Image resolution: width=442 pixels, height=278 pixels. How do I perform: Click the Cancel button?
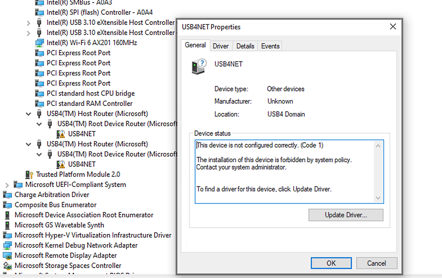(376, 263)
